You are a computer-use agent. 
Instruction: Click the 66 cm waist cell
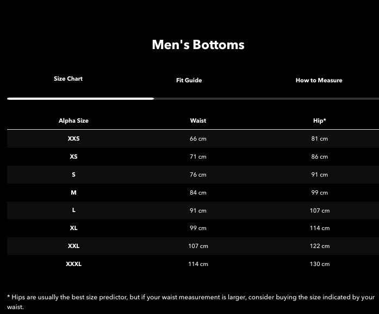coord(198,138)
